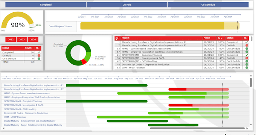Click Gantt bar for Manufacturing Excellence P1
The image size is (256, 135).
pyautogui.click(x=107, y=85)
